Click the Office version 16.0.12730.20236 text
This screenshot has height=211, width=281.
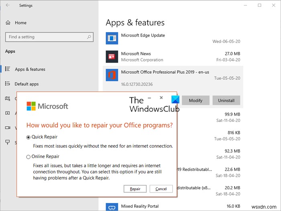point(137,84)
